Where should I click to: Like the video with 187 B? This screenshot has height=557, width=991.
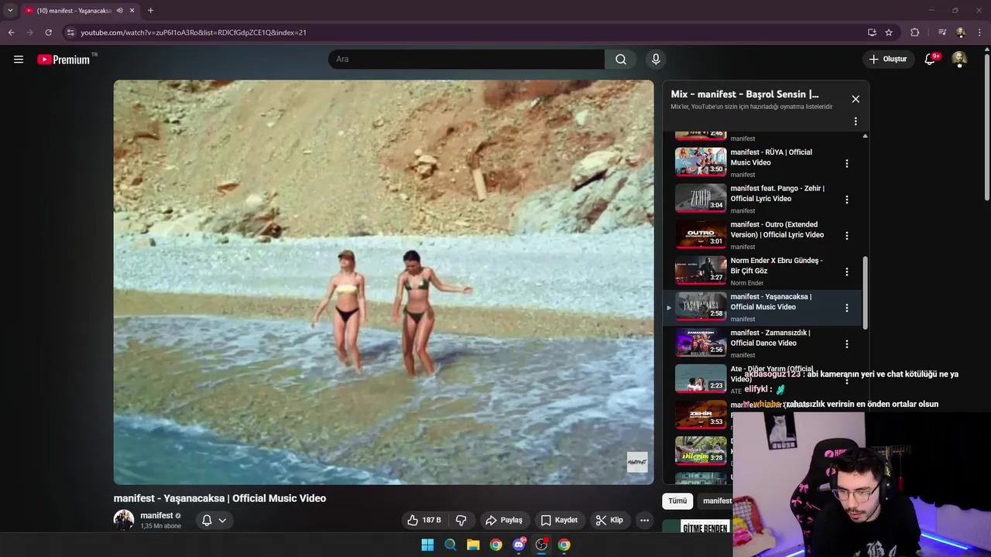click(x=424, y=520)
